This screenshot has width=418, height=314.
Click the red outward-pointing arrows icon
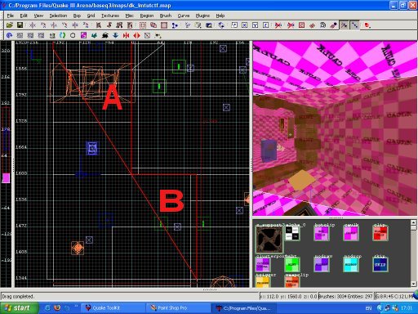point(136,35)
